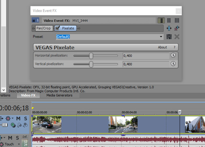Image resolution: width=205 pixels, height=147 pixels.
Task: Click the Vertical pixelization slider handle
Action: (91, 64)
